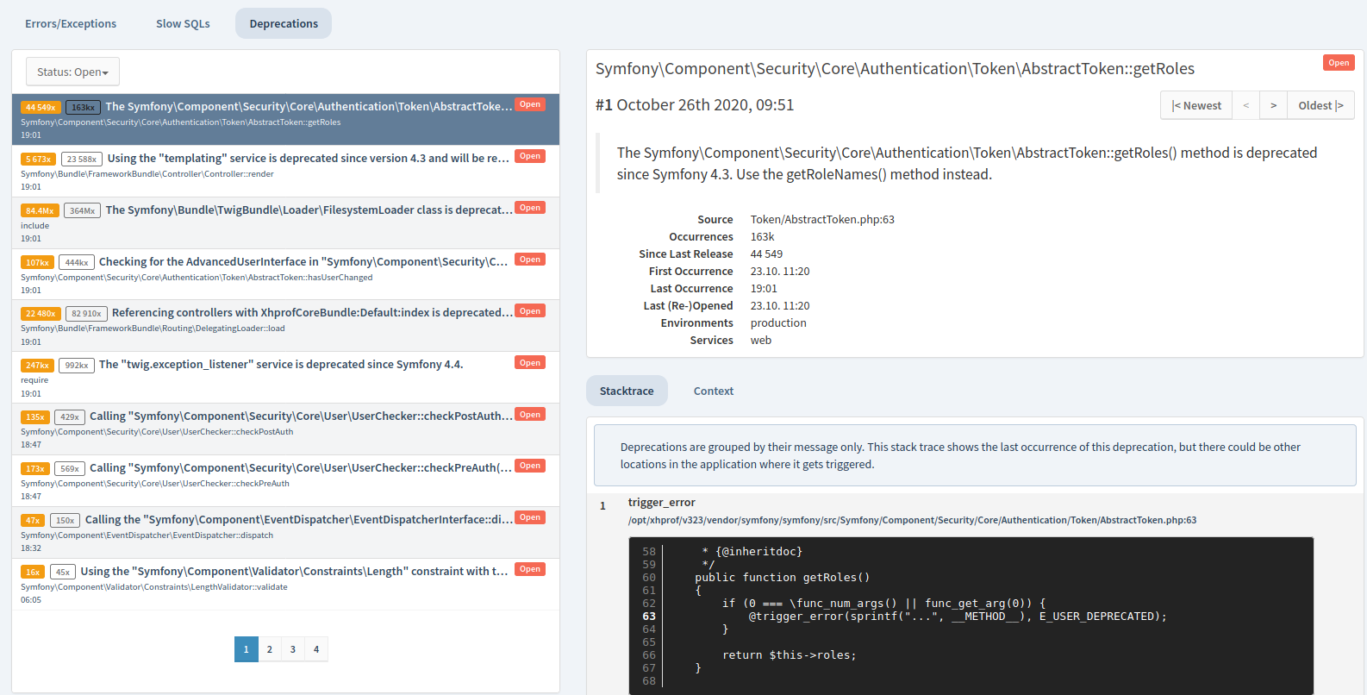This screenshot has height=695, width=1367.
Task: Click the AbstractToken::getRoles detail title
Action: pyautogui.click(x=895, y=69)
